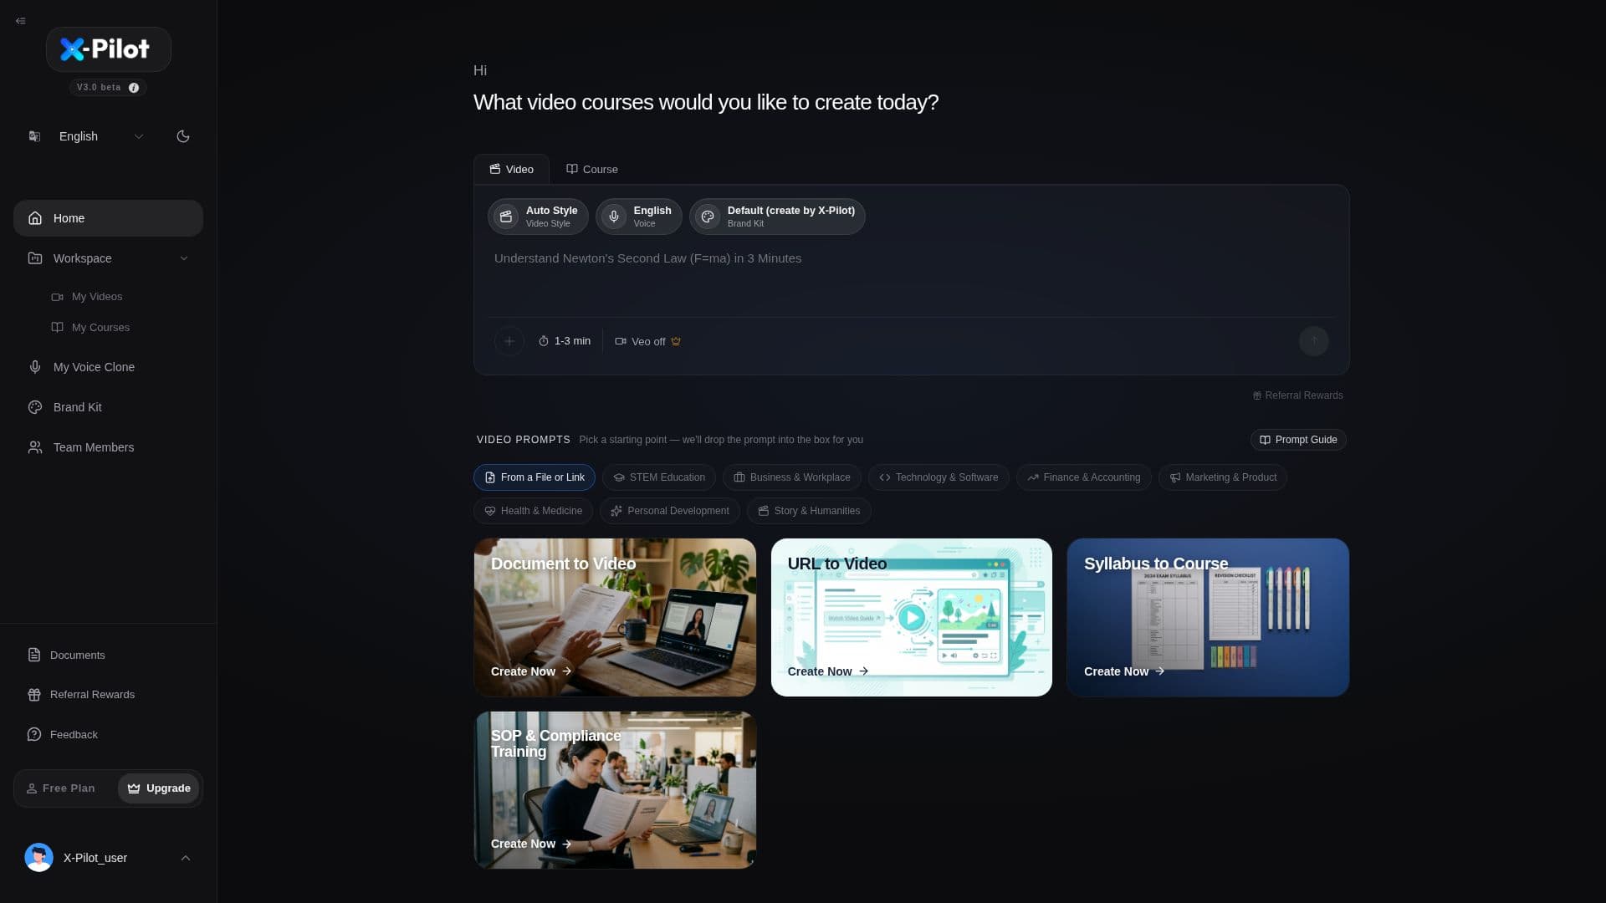Click the Upgrade button
The width and height of the screenshot is (1606, 903).
[x=159, y=788]
